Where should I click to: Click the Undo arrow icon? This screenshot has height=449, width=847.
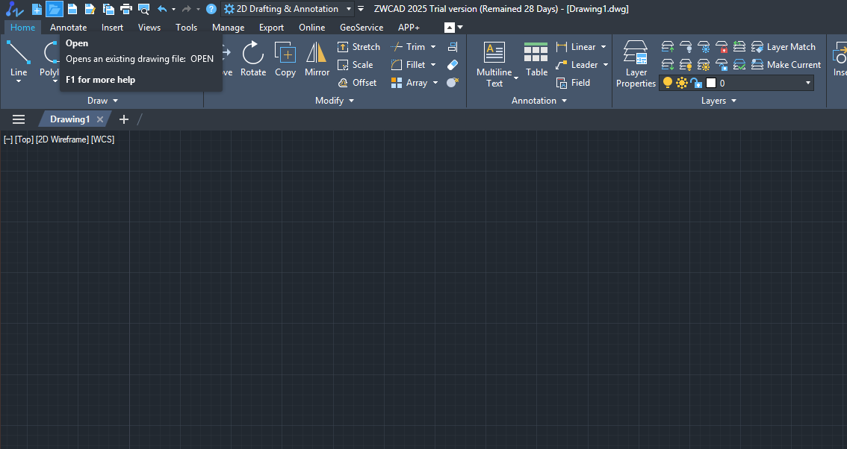[162, 9]
